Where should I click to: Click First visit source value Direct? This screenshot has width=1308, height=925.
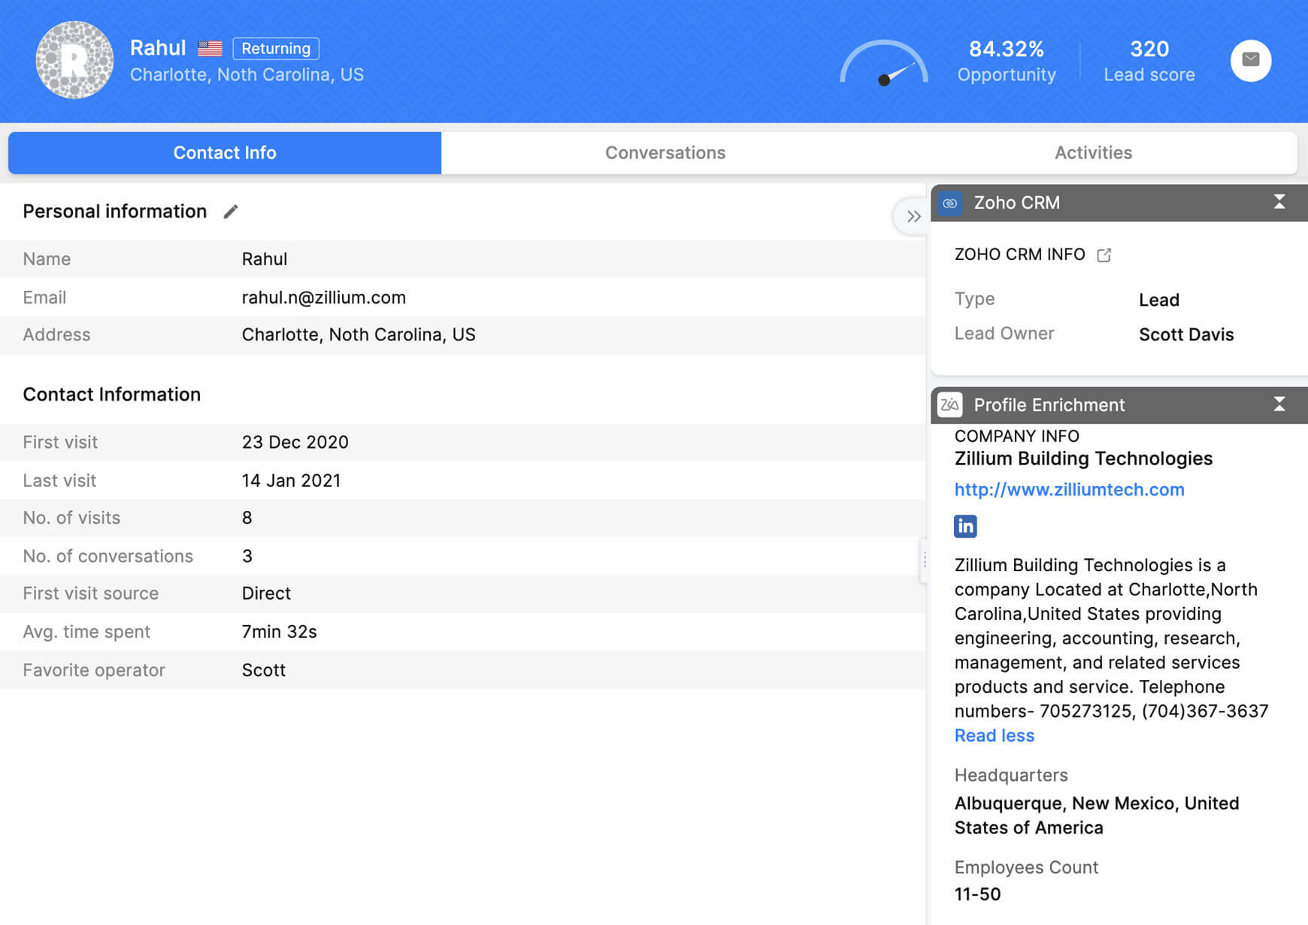(266, 594)
